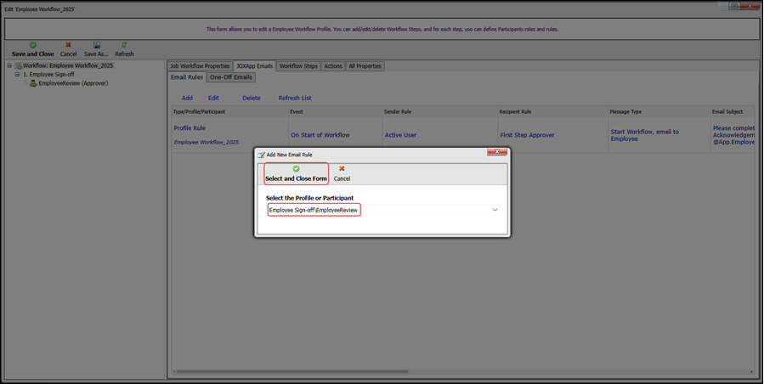Click the Add email rule link
The height and width of the screenshot is (384, 764).
(x=187, y=98)
